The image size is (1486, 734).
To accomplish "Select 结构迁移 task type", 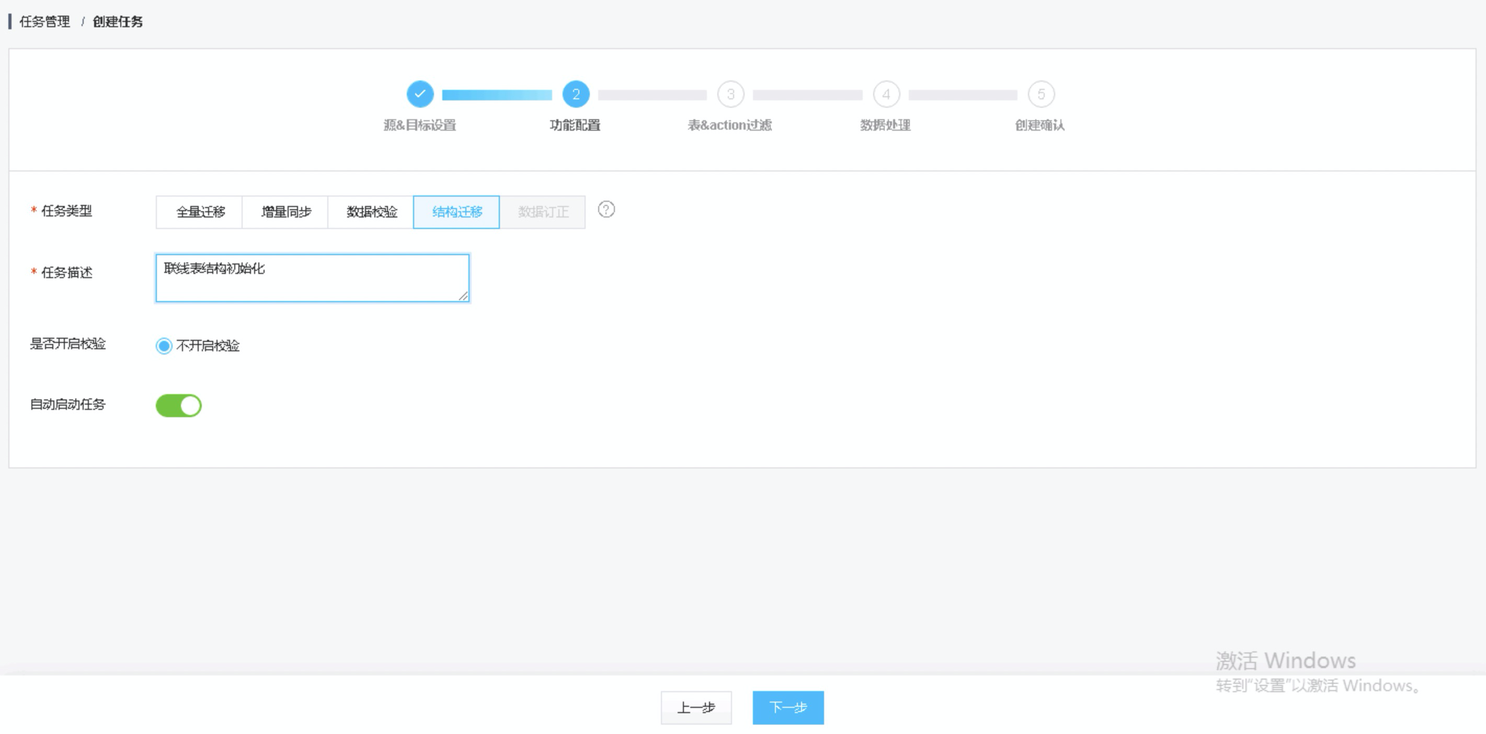I will pyautogui.click(x=456, y=212).
